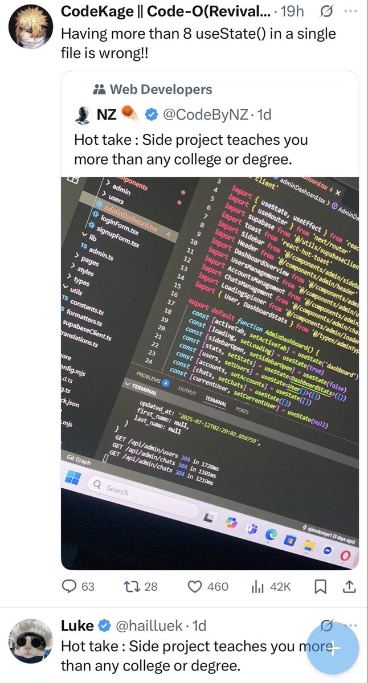Open the quoted tweet text 'Hot take'

[x=191, y=149]
